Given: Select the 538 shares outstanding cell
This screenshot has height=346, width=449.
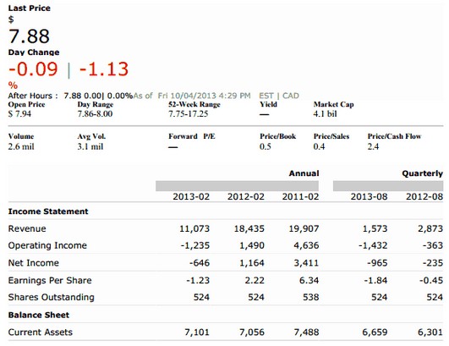Looking at the screenshot, I should (311, 297).
